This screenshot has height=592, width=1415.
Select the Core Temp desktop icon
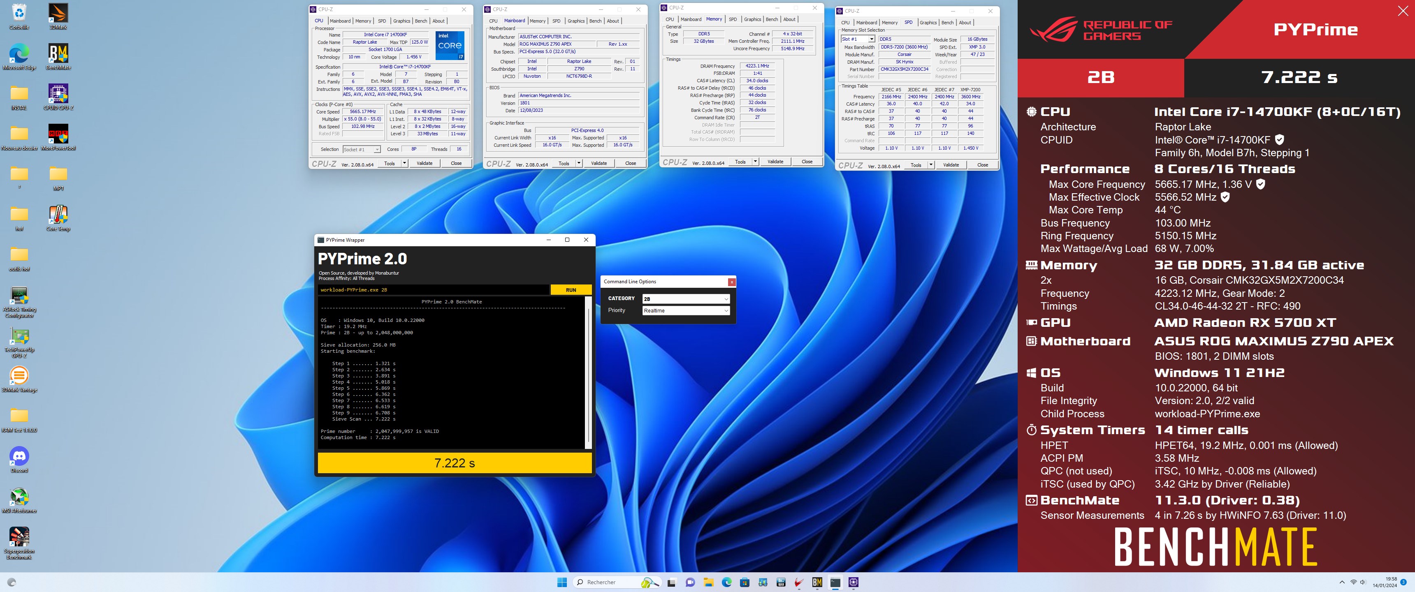tap(58, 218)
